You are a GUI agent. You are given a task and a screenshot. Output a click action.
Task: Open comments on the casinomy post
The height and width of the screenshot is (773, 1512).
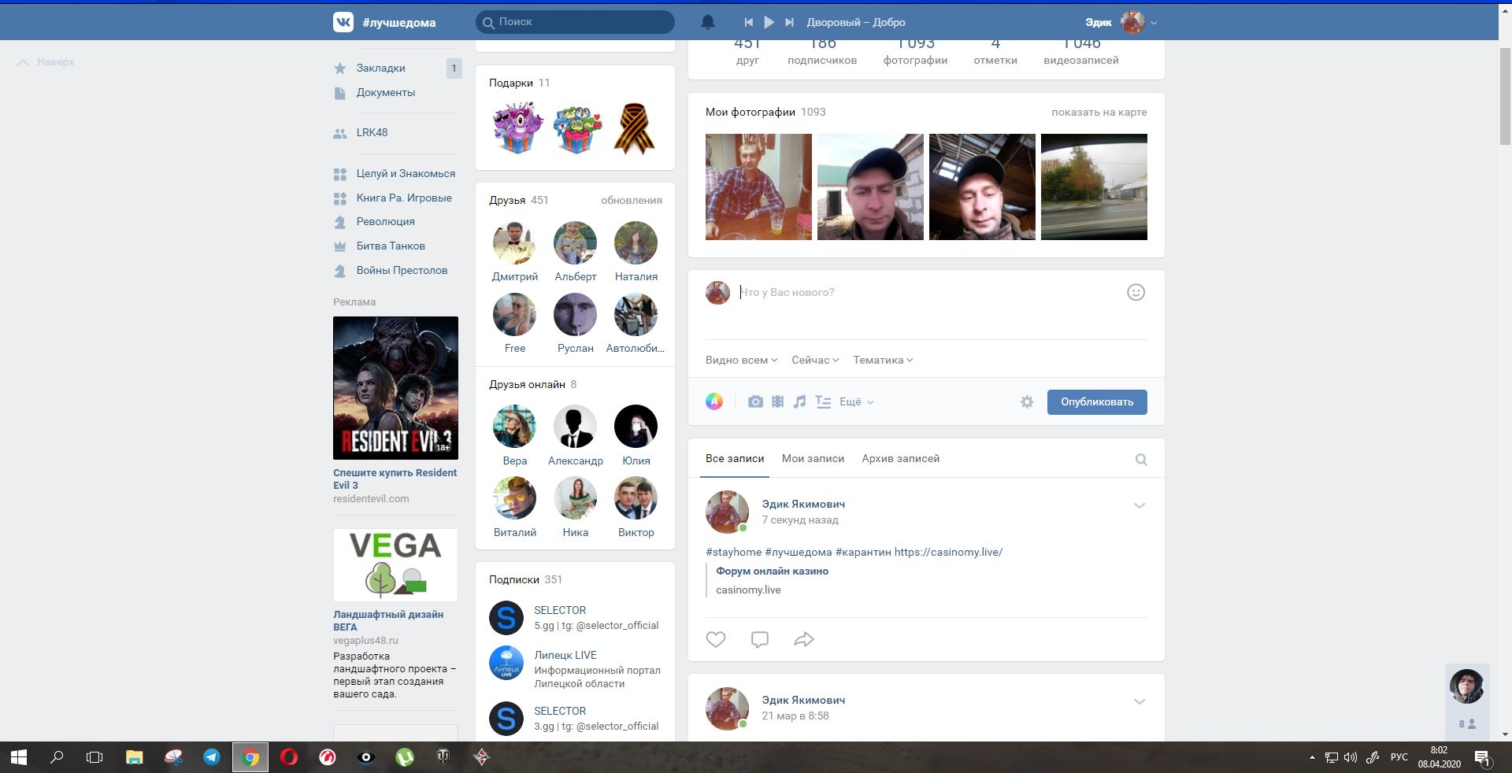point(759,639)
